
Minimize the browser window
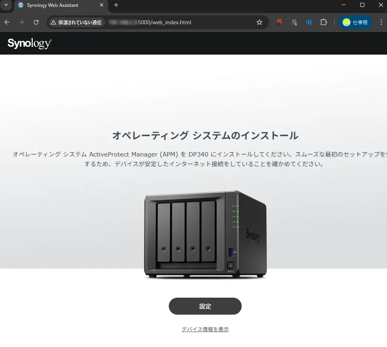344,5
